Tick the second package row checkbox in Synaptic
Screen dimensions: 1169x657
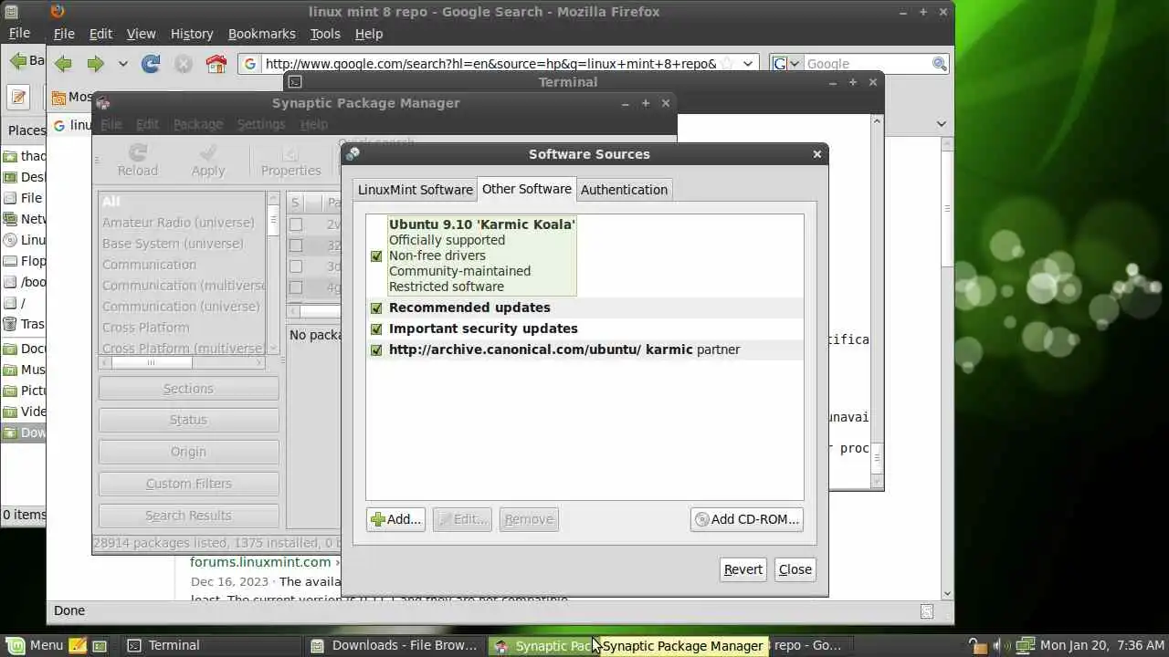(x=295, y=245)
